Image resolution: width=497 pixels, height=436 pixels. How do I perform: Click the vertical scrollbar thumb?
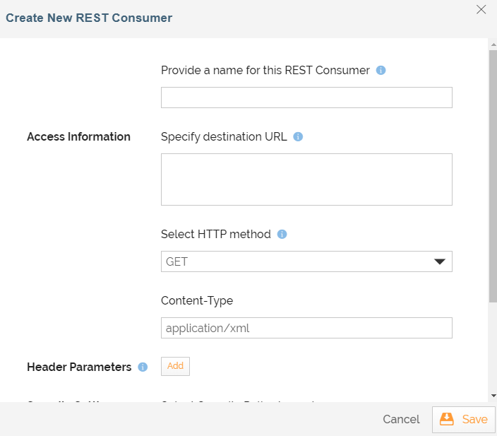pos(493,176)
